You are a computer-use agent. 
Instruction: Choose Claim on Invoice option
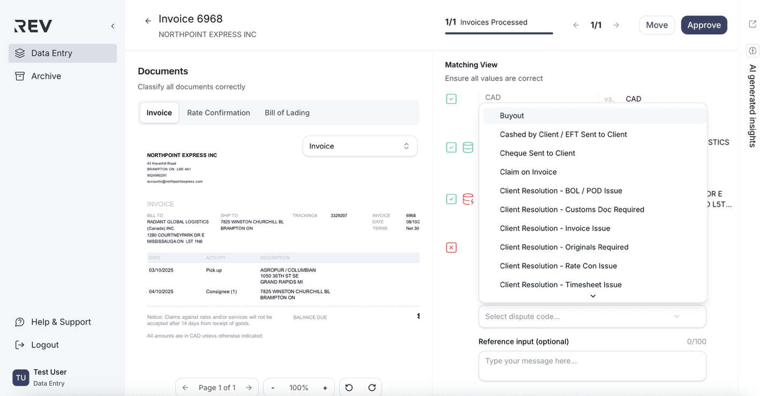(528, 172)
